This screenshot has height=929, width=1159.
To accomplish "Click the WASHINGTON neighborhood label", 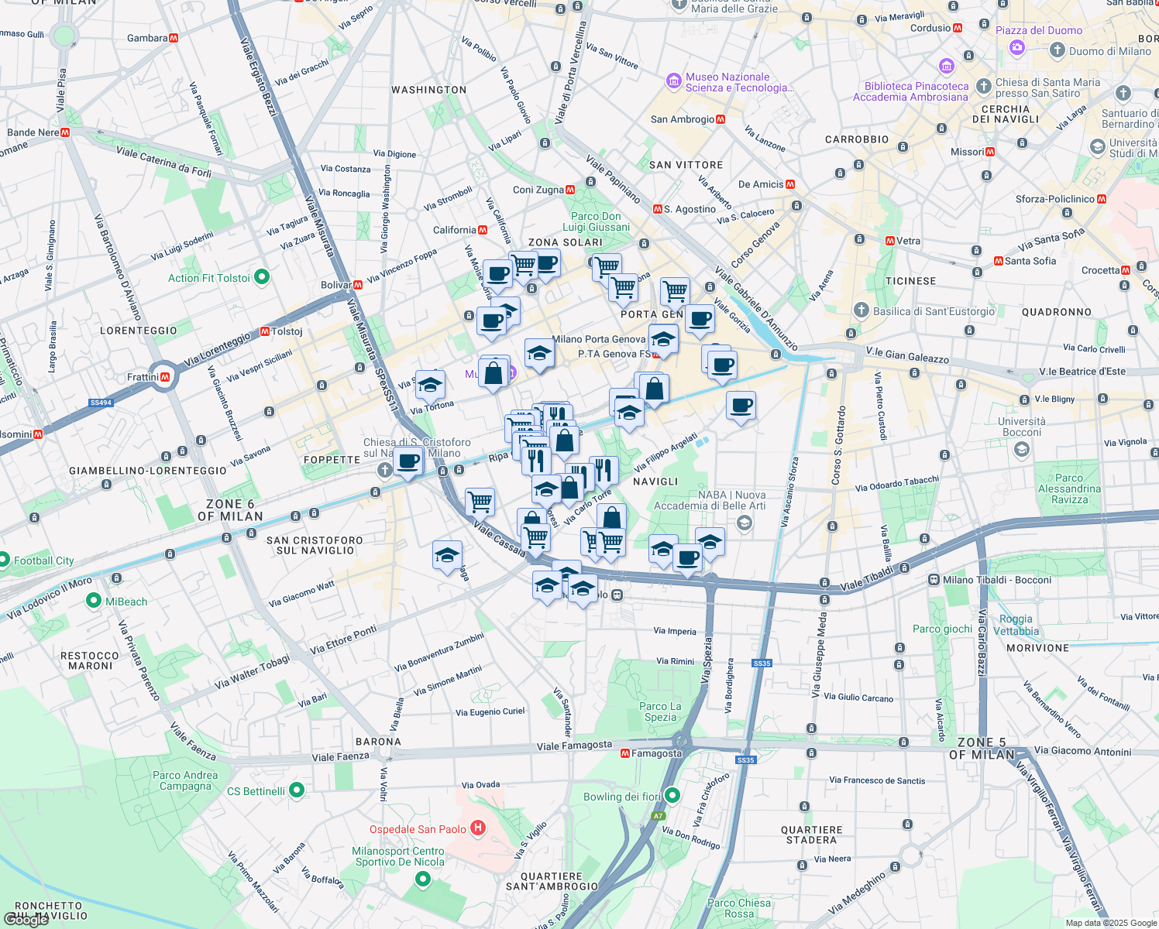I will click(429, 90).
